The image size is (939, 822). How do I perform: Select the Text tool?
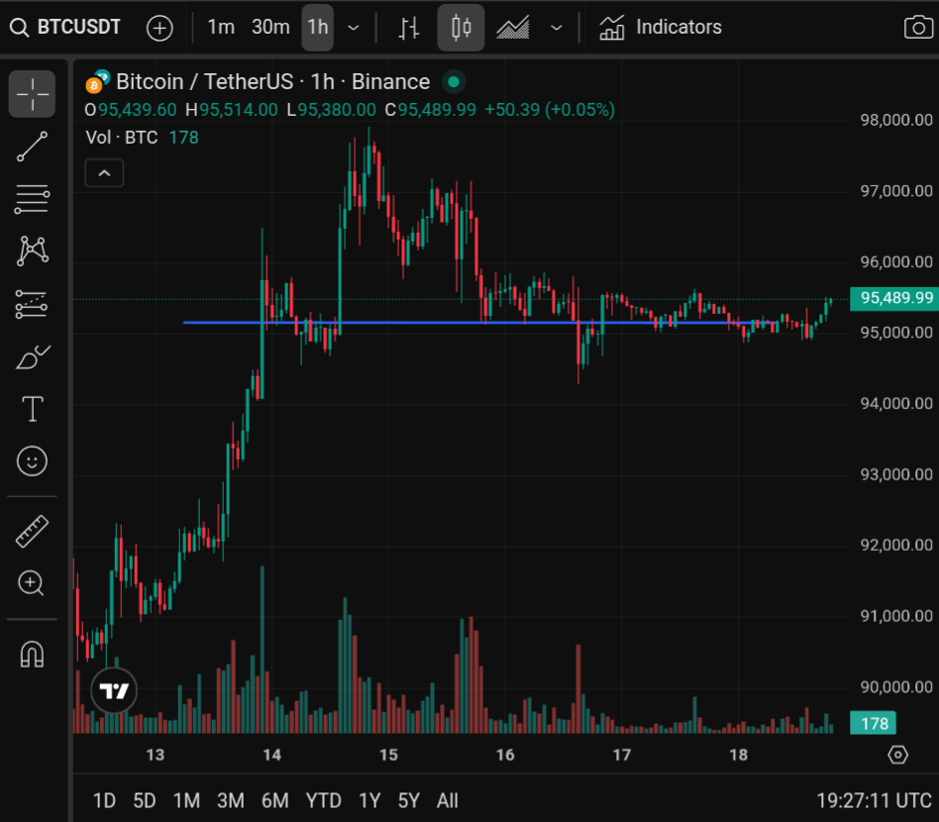pyautogui.click(x=32, y=409)
